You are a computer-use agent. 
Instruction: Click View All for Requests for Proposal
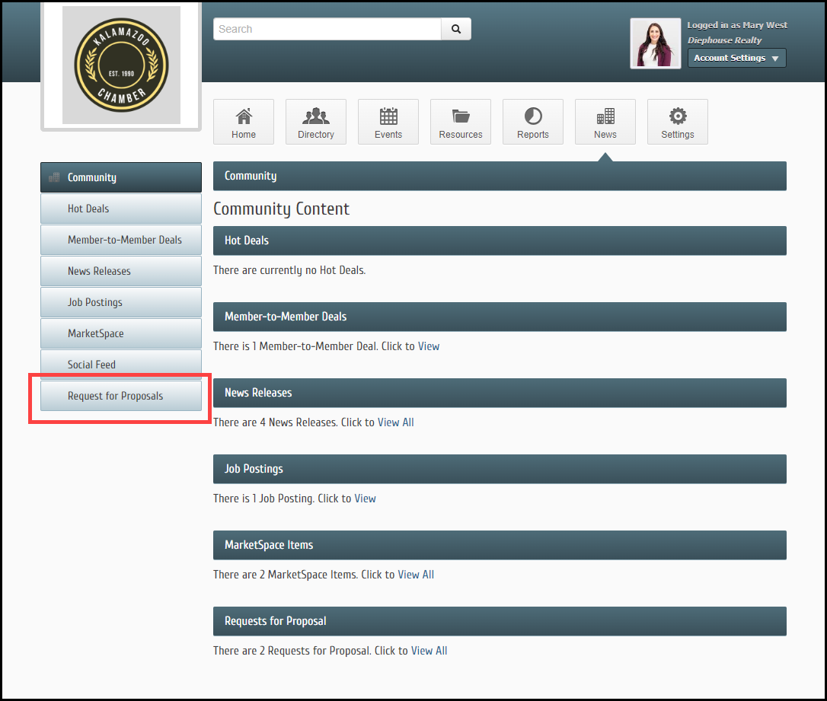[429, 651]
